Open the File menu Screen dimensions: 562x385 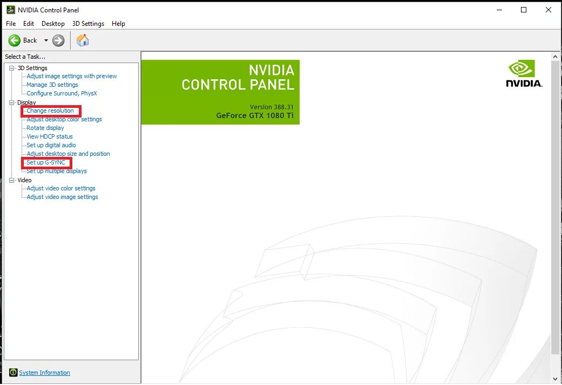(x=11, y=24)
